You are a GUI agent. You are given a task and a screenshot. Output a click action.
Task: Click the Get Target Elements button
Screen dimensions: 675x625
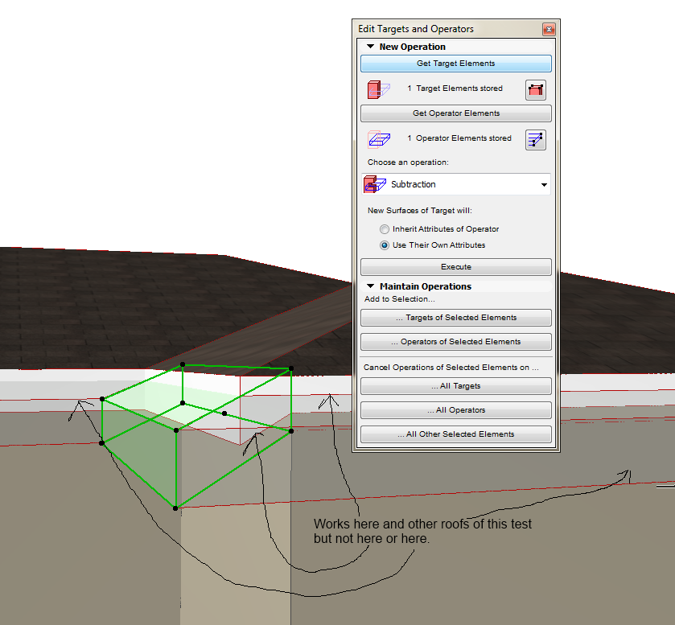(456, 64)
